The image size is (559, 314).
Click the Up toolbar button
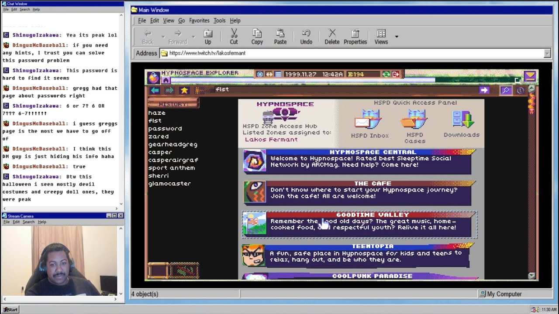pyautogui.click(x=208, y=37)
